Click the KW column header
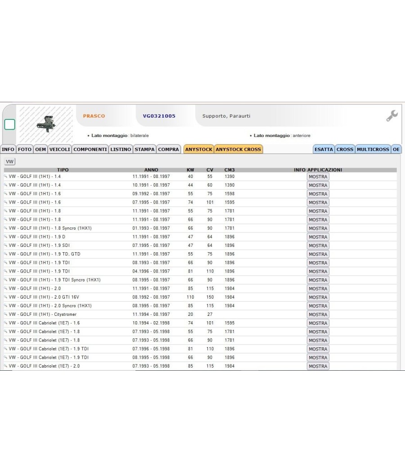The width and height of the screenshot is (405, 473). pos(190,170)
